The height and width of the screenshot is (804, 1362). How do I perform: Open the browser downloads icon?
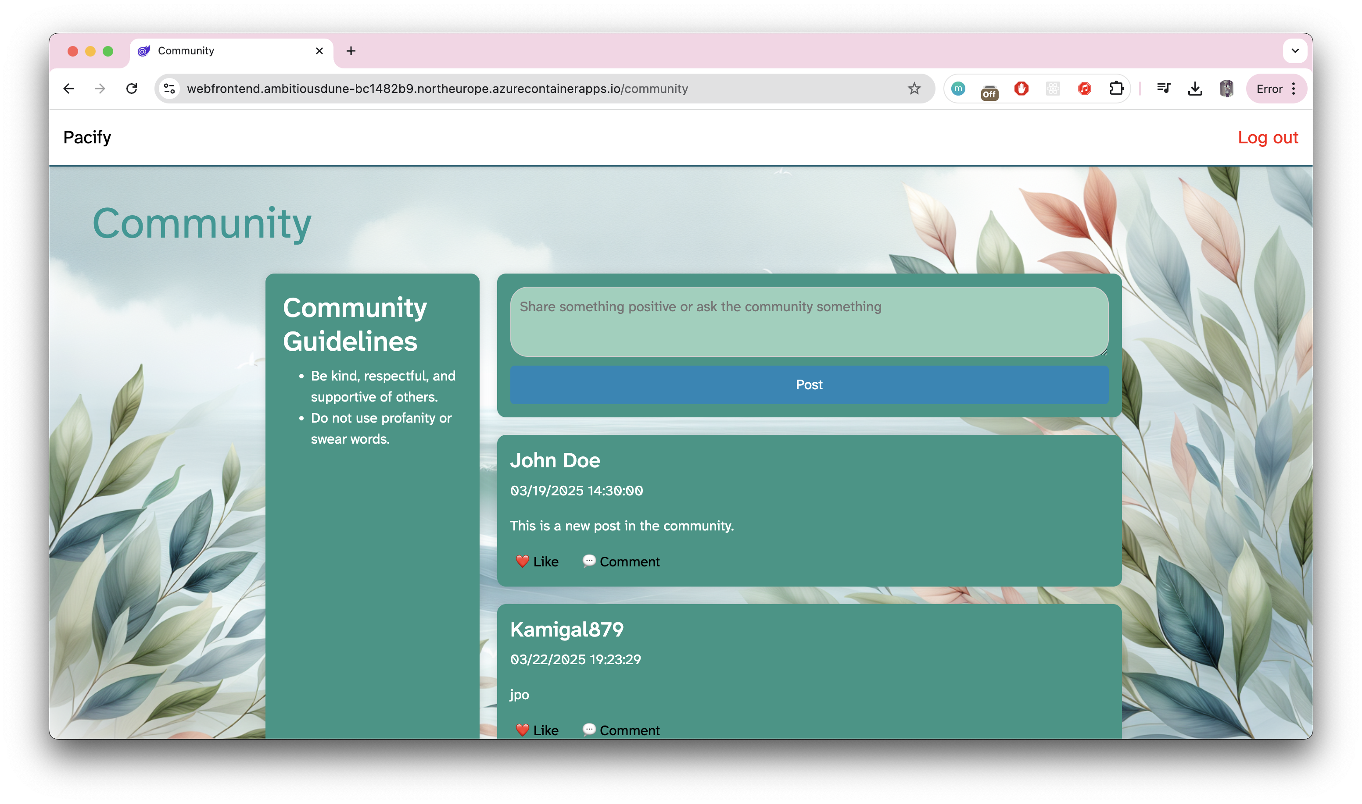tap(1195, 88)
